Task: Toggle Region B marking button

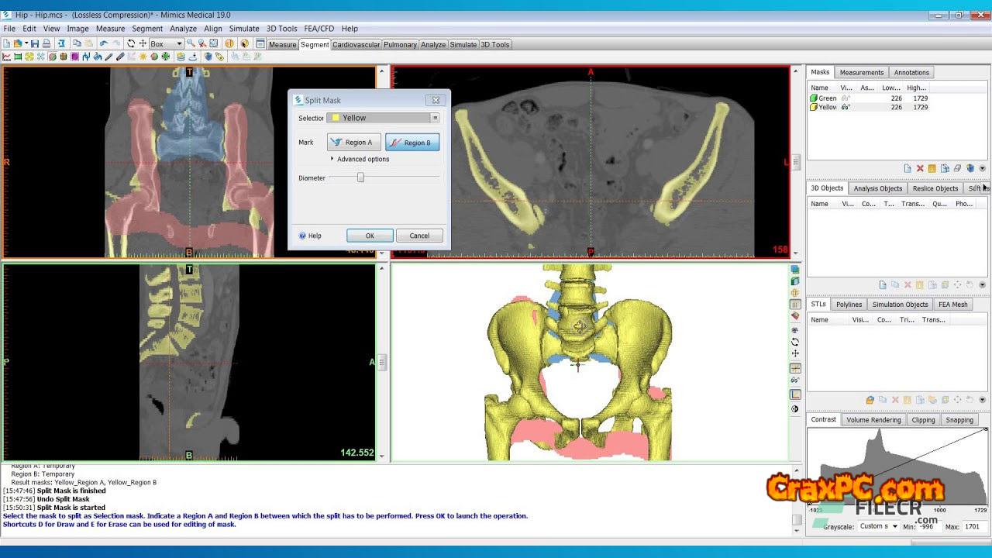Action: pos(412,143)
